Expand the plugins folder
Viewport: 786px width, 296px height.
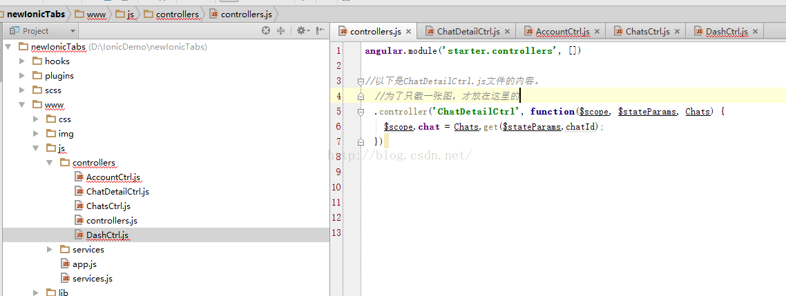(x=21, y=76)
